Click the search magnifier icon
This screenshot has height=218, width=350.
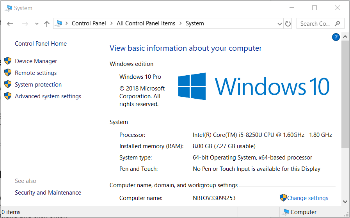click(338, 23)
